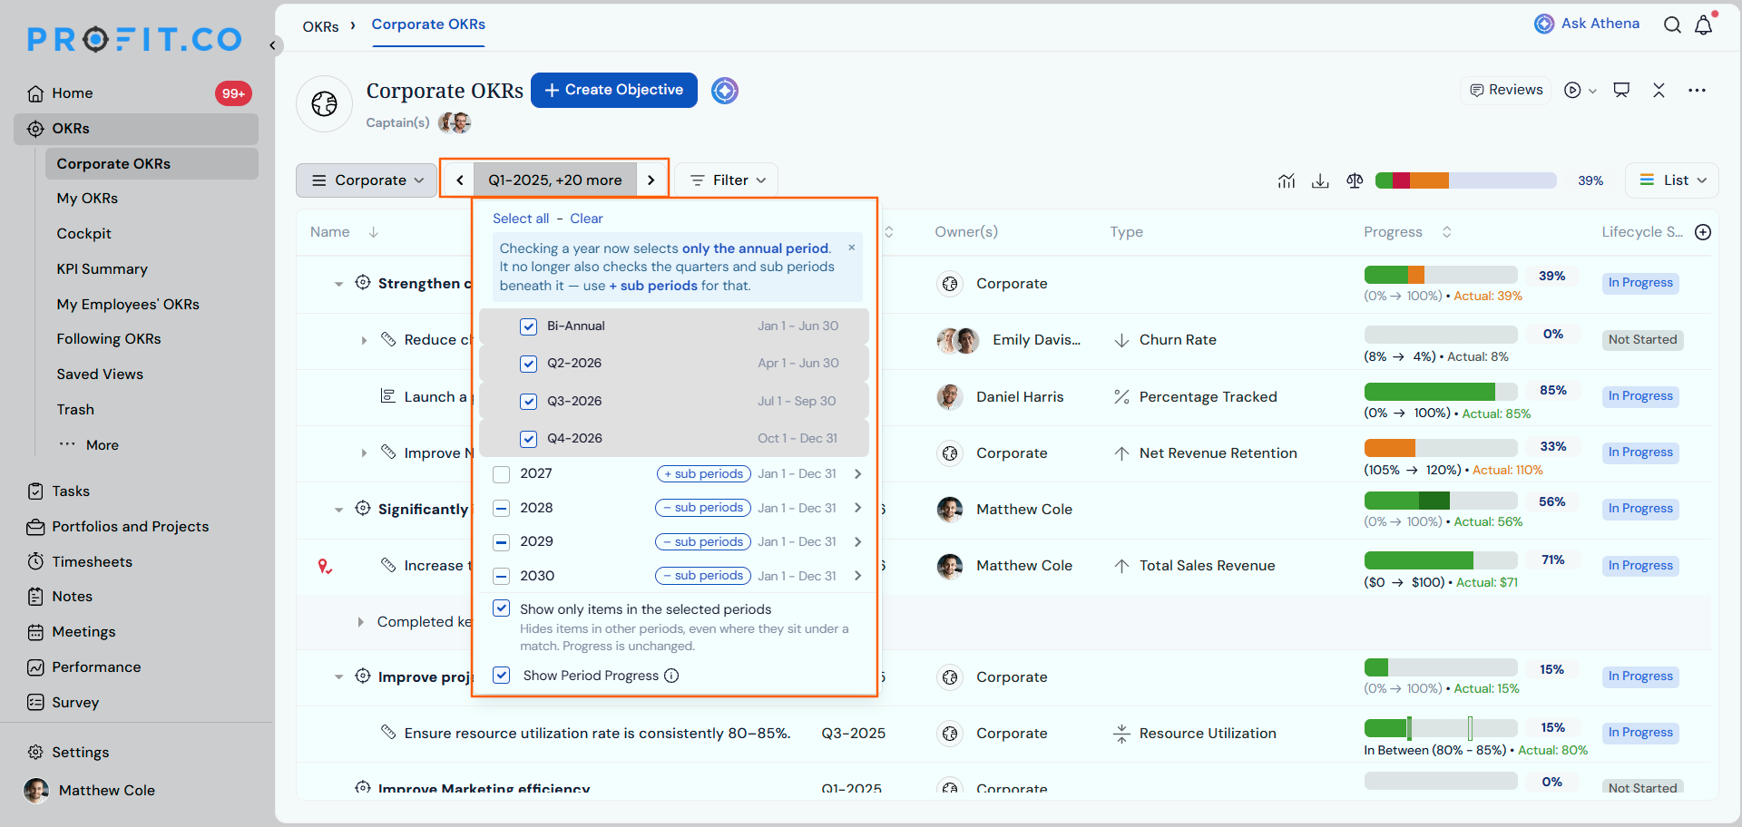Collapse the left sidebar arrow

click(272, 44)
